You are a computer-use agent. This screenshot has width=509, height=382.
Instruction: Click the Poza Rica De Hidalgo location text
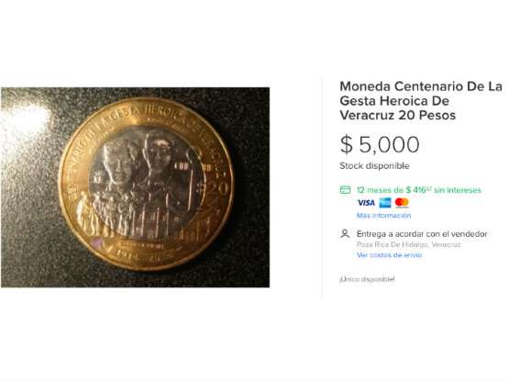(409, 244)
